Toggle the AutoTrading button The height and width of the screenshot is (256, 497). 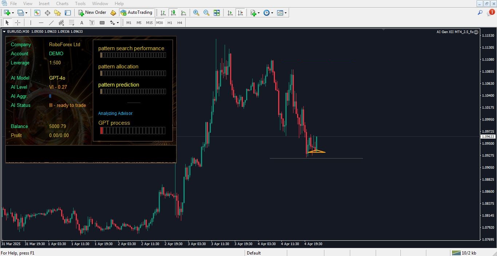[x=136, y=13]
